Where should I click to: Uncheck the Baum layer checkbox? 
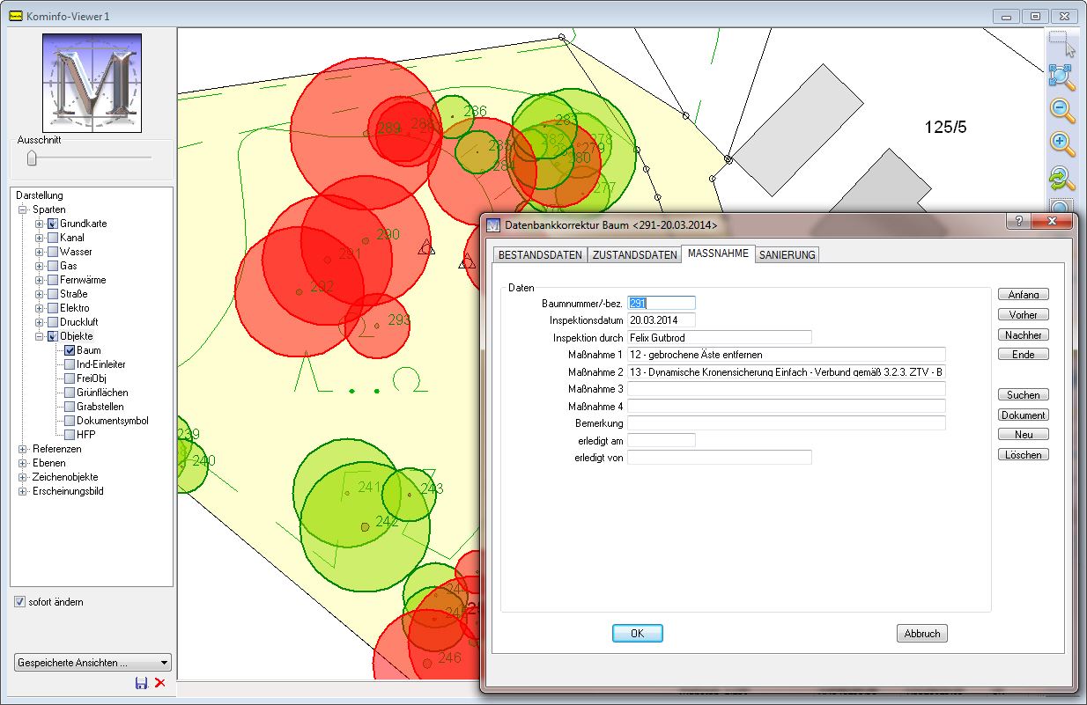(70, 350)
